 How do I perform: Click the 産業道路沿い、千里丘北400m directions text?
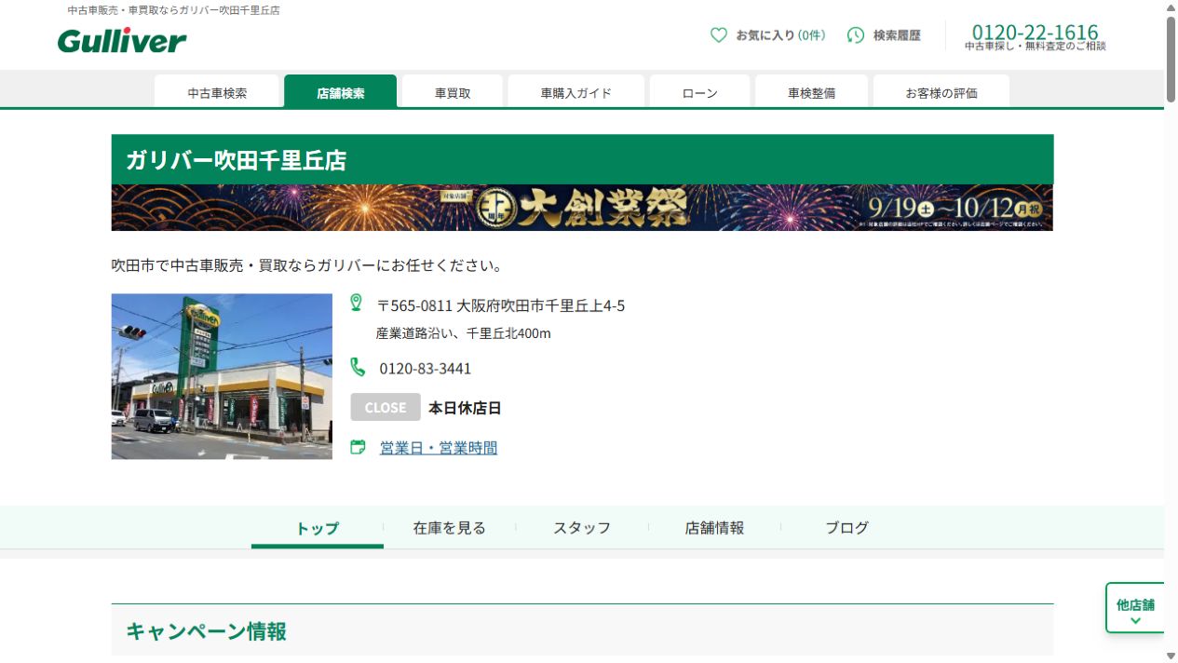464,333
